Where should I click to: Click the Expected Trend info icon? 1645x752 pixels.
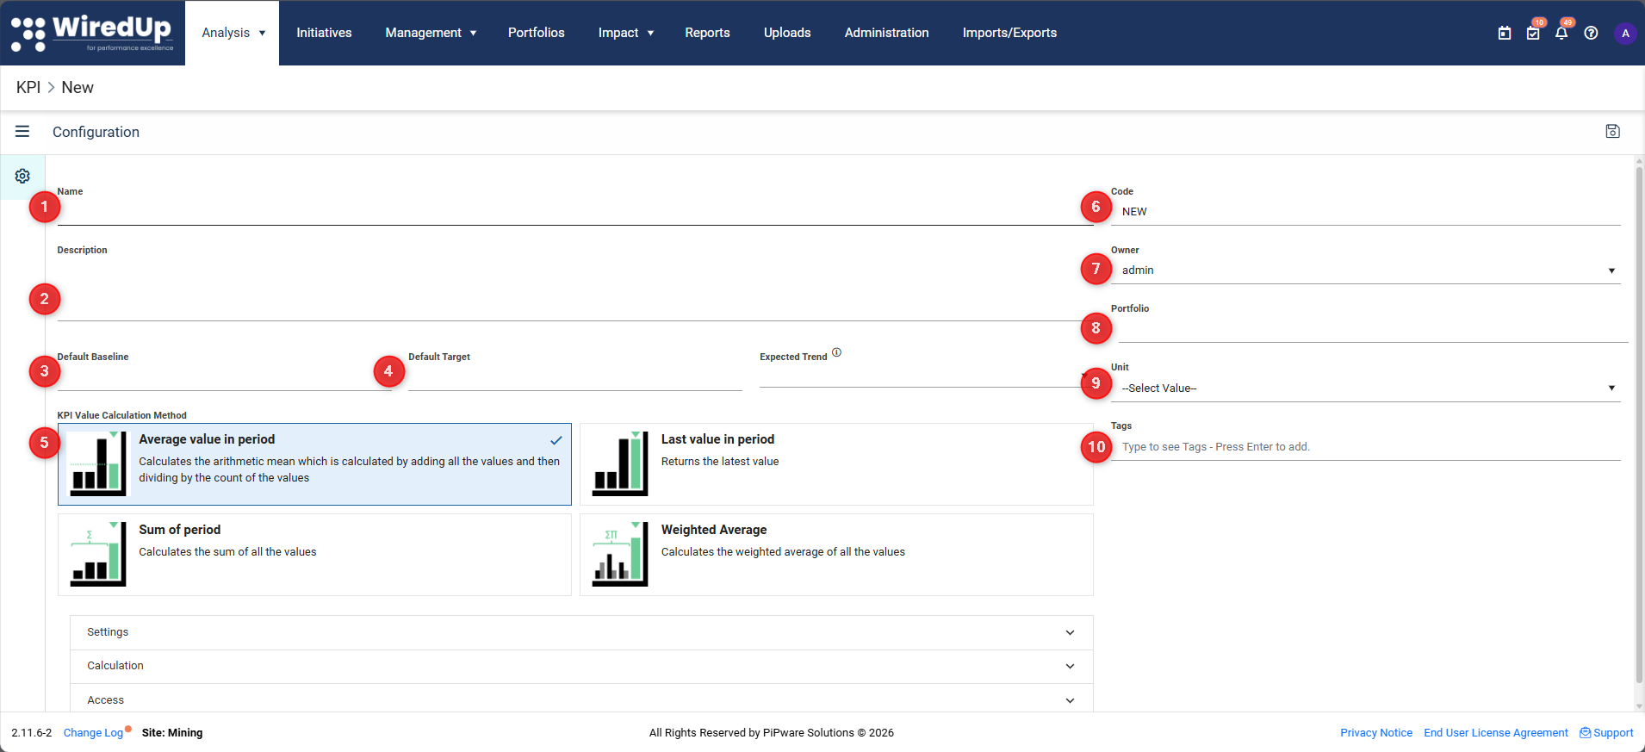(836, 352)
